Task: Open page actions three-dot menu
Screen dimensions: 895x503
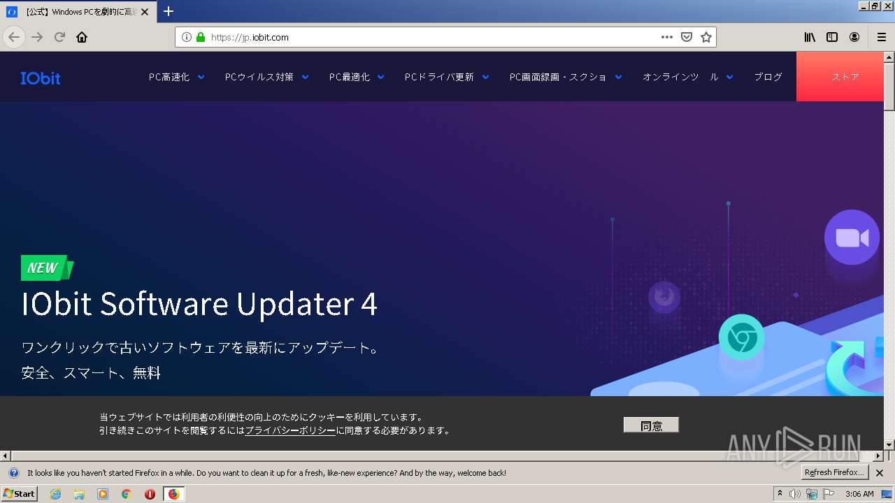Action: 667,37
